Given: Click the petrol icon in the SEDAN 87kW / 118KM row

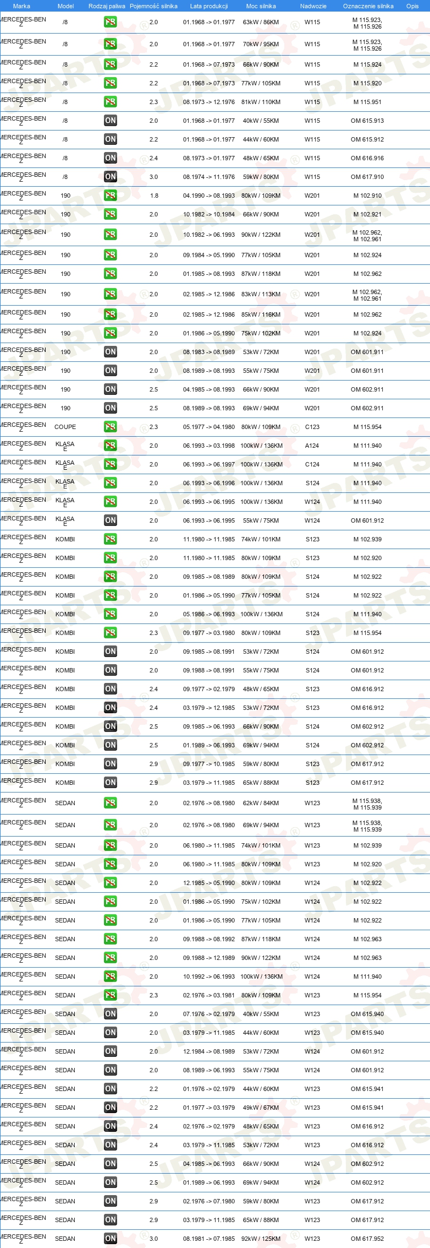Looking at the screenshot, I should click(x=111, y=939).
